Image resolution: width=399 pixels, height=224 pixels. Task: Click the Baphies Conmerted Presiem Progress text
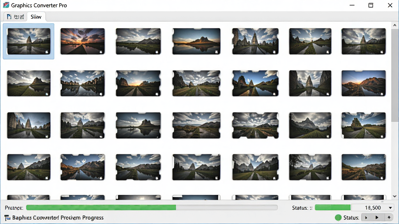(58, 218)
